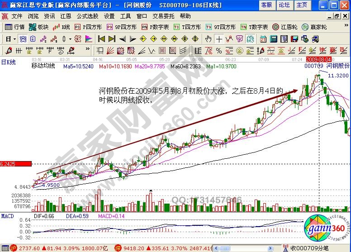
Task: Open the 板块 sector view
Action: pyautogui.click(x=39, y=27)
